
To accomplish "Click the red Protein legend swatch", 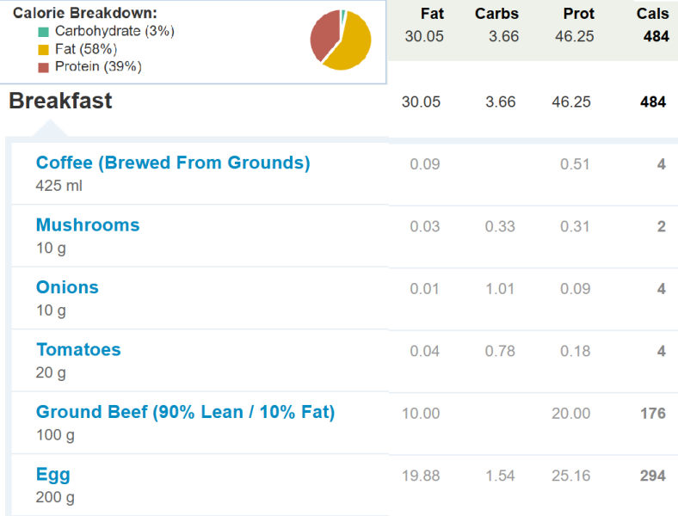I will [43, 67].
